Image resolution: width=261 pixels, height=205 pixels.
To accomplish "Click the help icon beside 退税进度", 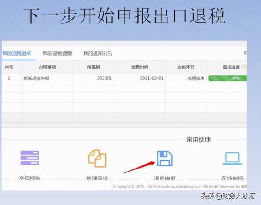I will click(244, 67).
